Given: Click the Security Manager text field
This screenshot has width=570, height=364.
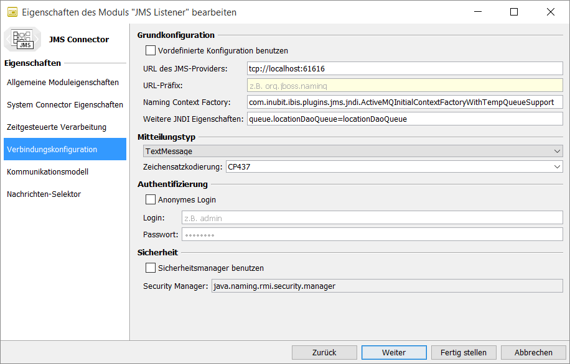Looking at the screenshot, I should click(x=387, y=286).
